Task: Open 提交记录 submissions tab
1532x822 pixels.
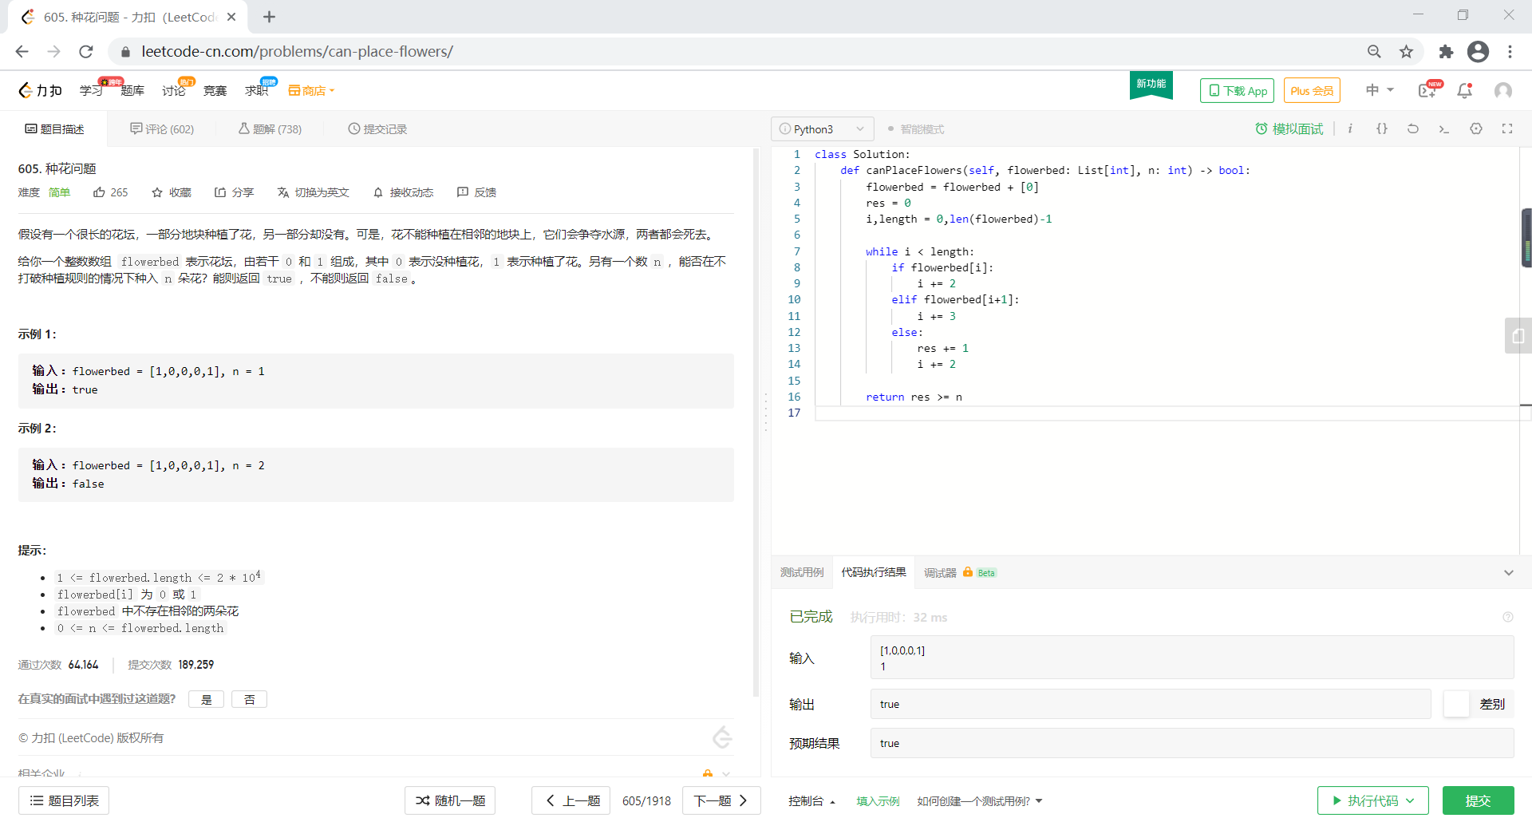Action: click(x=377, y=129)
